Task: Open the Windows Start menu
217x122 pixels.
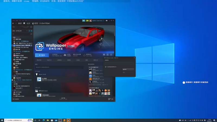Action: tap(2, 120)
